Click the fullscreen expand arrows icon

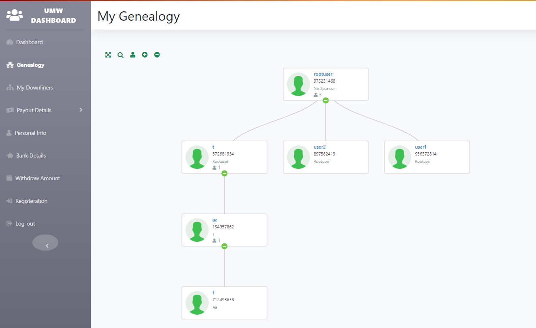pos(108,55)
